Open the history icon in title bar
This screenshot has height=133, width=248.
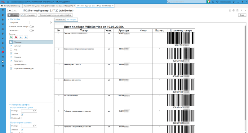pos(214,2)
